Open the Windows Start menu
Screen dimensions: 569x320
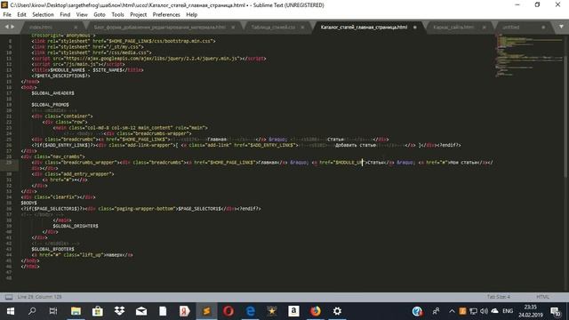[11, 311]
